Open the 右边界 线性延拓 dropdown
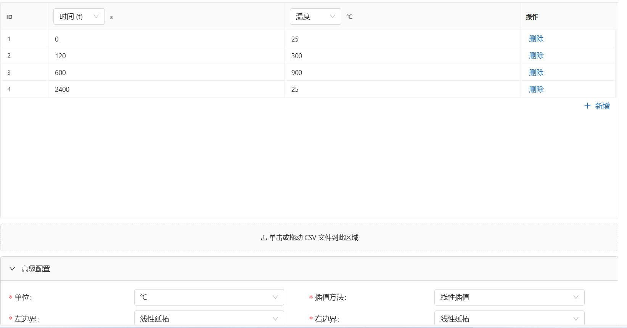This screenshot has width=627, height=328. click(509, 318)
